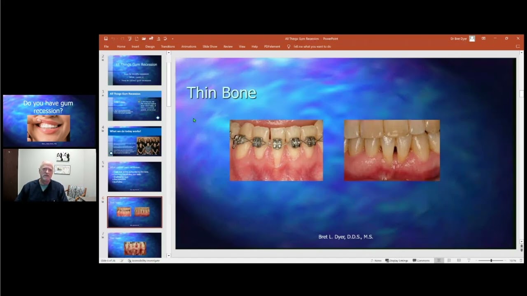This screenshot has width=527, height=296.
Task: Click thumbnail panel scroll down arrow
Action: pos(168,255)
